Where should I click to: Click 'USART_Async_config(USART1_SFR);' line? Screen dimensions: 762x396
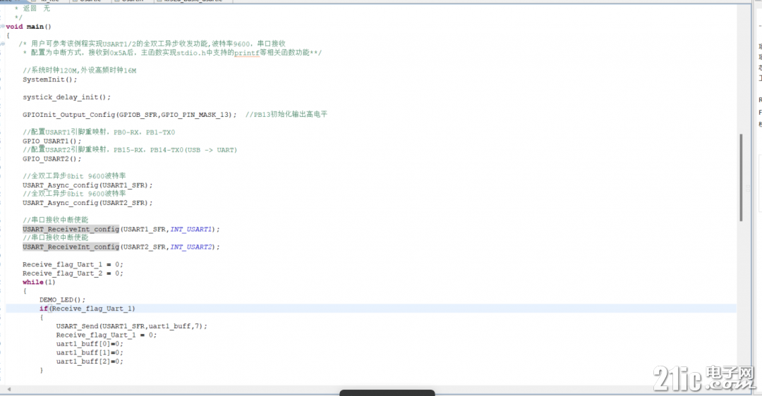[87, 185]
